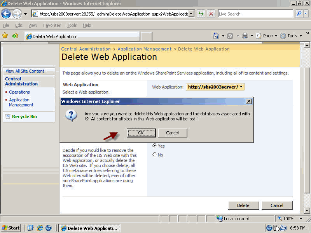Show more toolbar commands chevron
This screenshot has width=311, height=233.
(x=308, y=33)
